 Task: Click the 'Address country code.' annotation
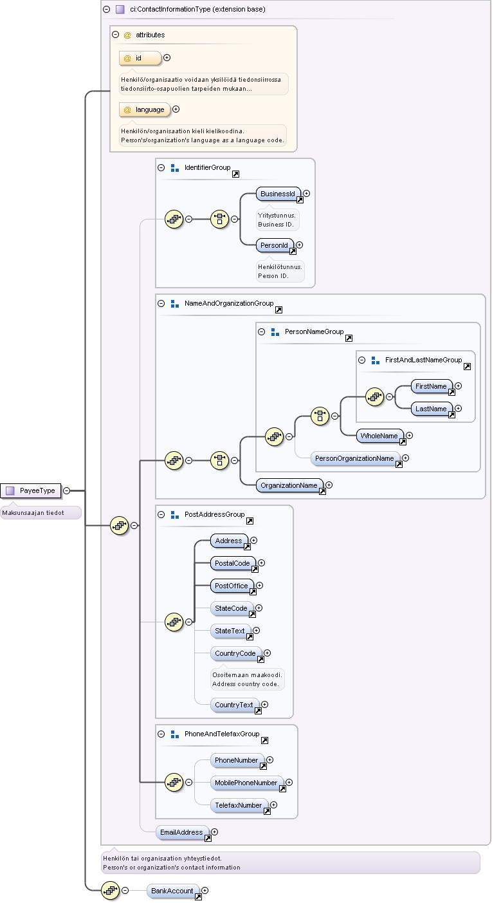pyautogui.click(x=246, y=684)
